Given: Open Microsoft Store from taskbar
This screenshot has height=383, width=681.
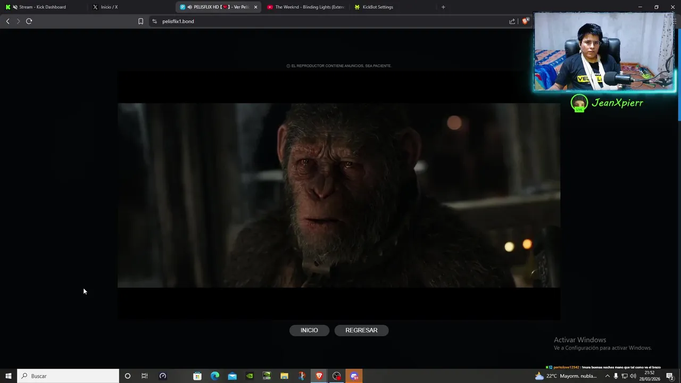Looking at the screenshot, I should [x=197, y=376].
